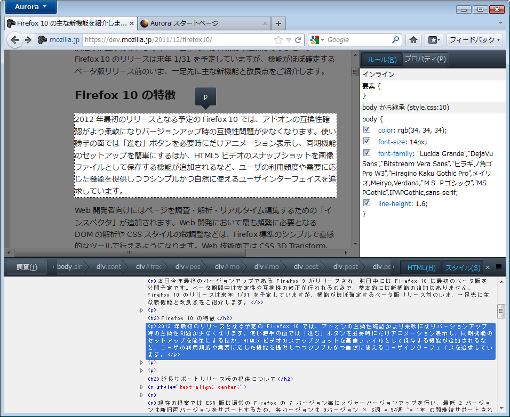Click the page's vertical scrollbar thumb
Viewport: 510px width, 417px height.
pos(355,72)
